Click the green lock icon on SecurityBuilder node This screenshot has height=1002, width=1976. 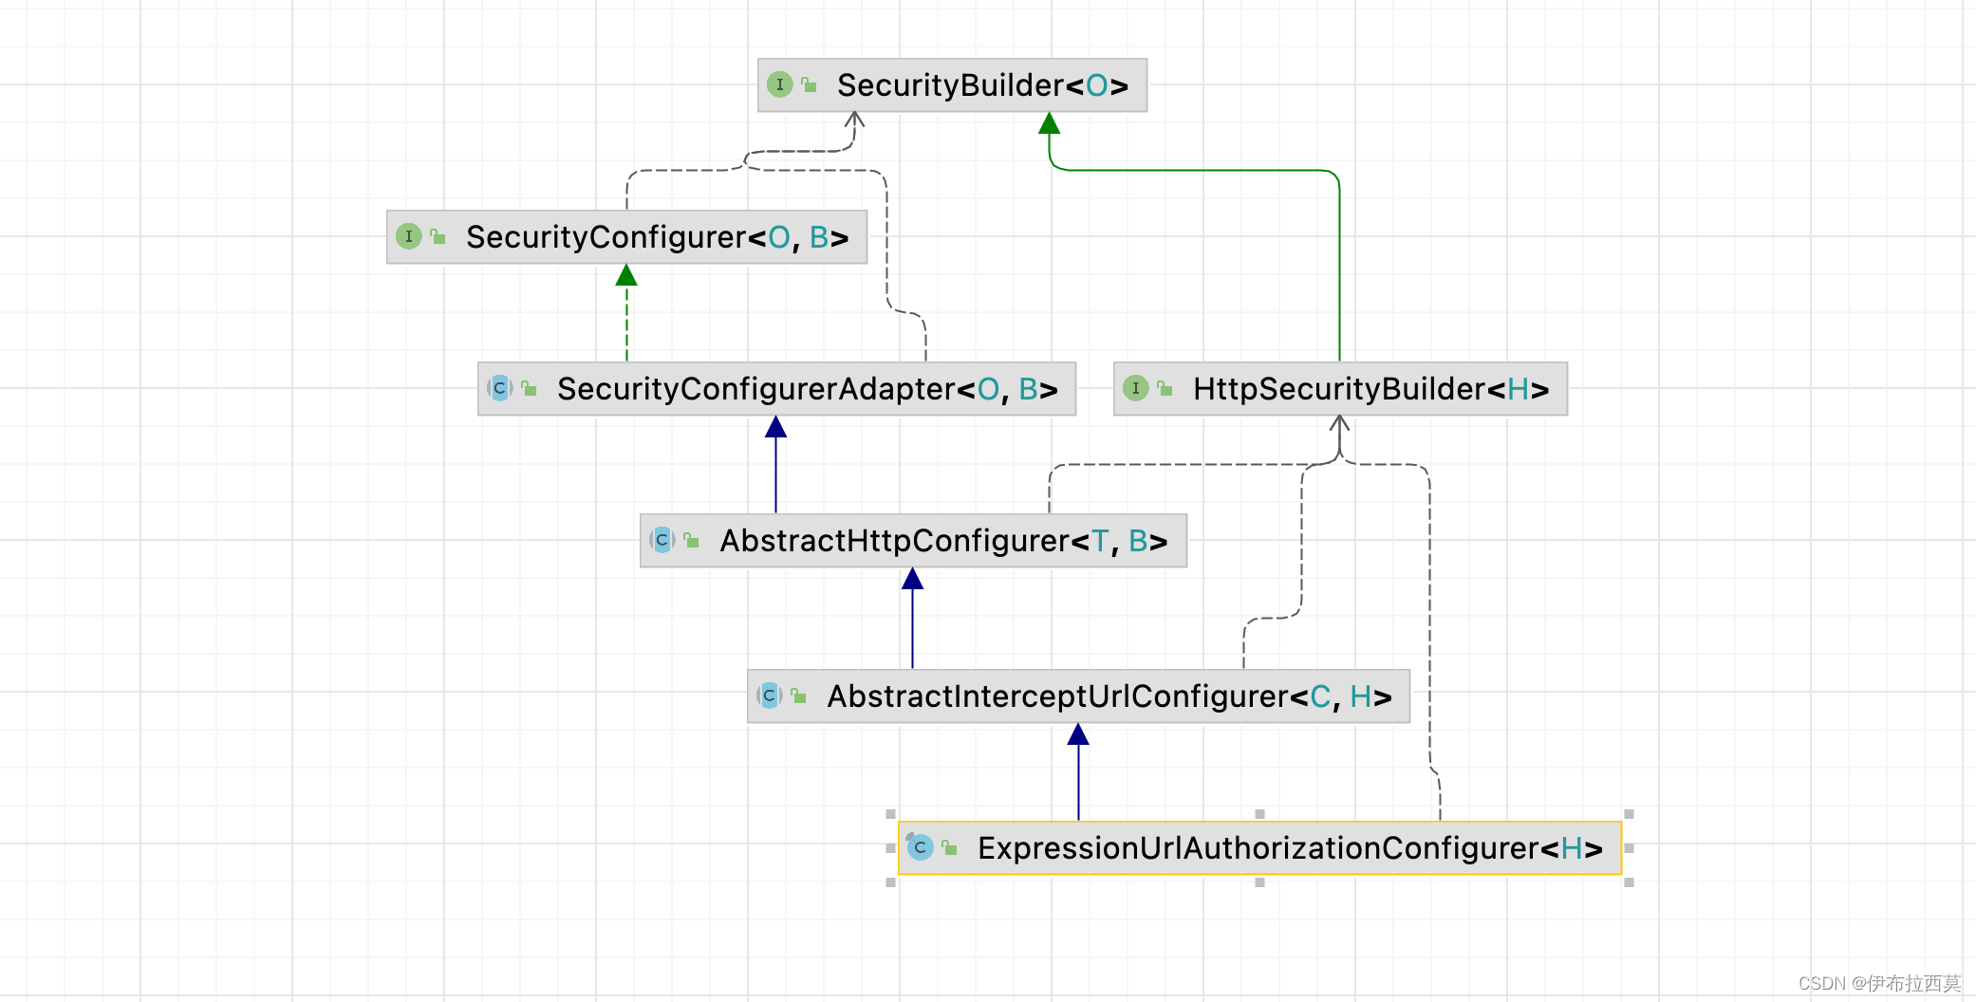point(809,84)
